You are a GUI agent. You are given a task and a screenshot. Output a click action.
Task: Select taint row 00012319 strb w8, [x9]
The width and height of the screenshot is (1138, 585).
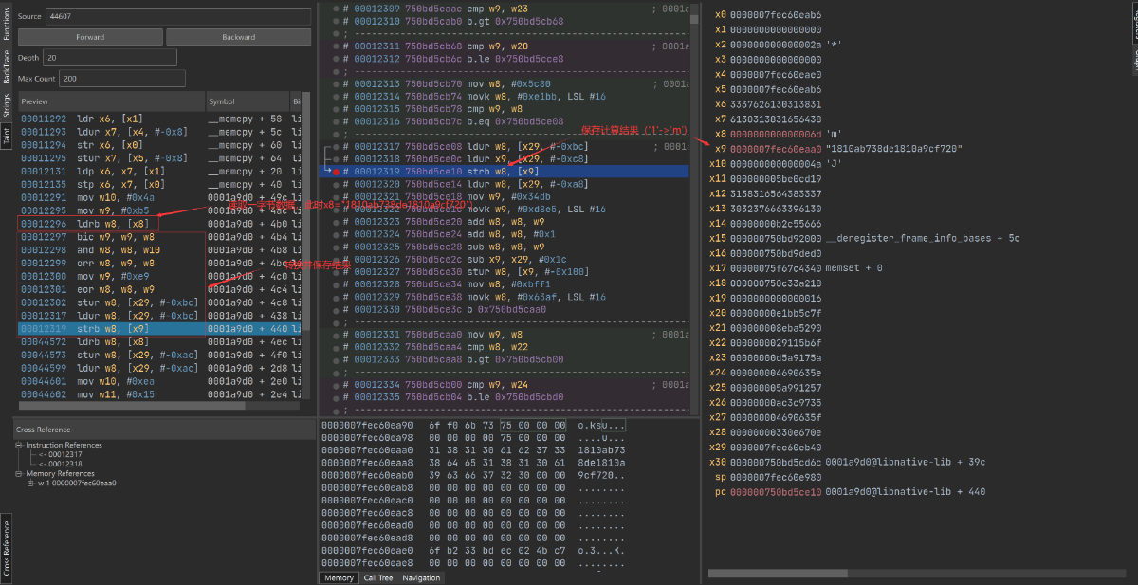(159, 328)
